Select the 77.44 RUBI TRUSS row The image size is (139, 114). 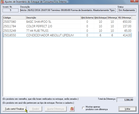(x=67, y=31)
